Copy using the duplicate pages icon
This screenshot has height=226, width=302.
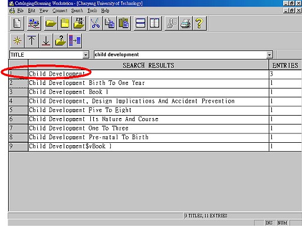[110, 24]
